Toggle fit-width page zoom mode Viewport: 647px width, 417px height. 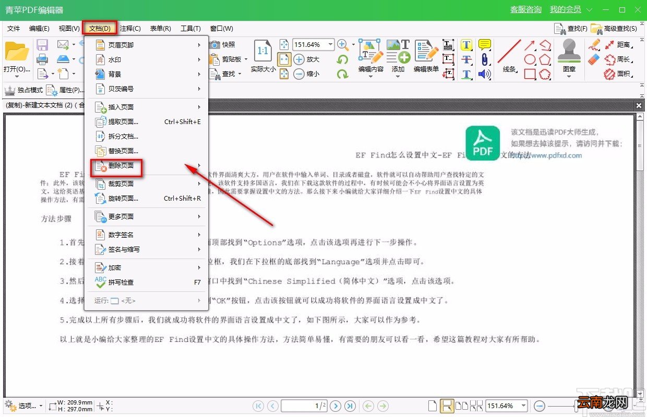point(284,59)
